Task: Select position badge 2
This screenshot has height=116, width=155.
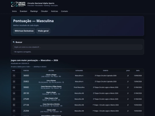Action: pos(14,81)
